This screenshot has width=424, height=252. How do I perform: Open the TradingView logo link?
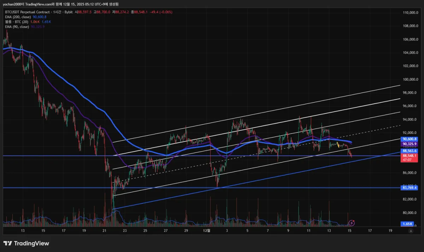click(x=26, y=243)
